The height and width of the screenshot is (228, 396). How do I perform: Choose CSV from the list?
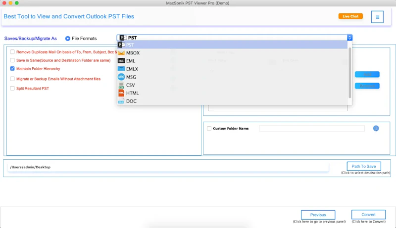click(x=232, y=85)
